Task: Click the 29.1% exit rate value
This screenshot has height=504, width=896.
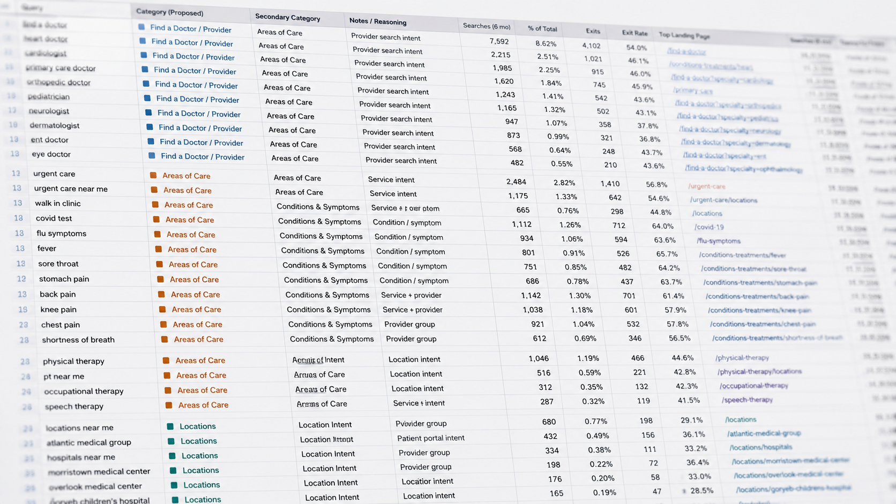Action: [x=691, y=420]
